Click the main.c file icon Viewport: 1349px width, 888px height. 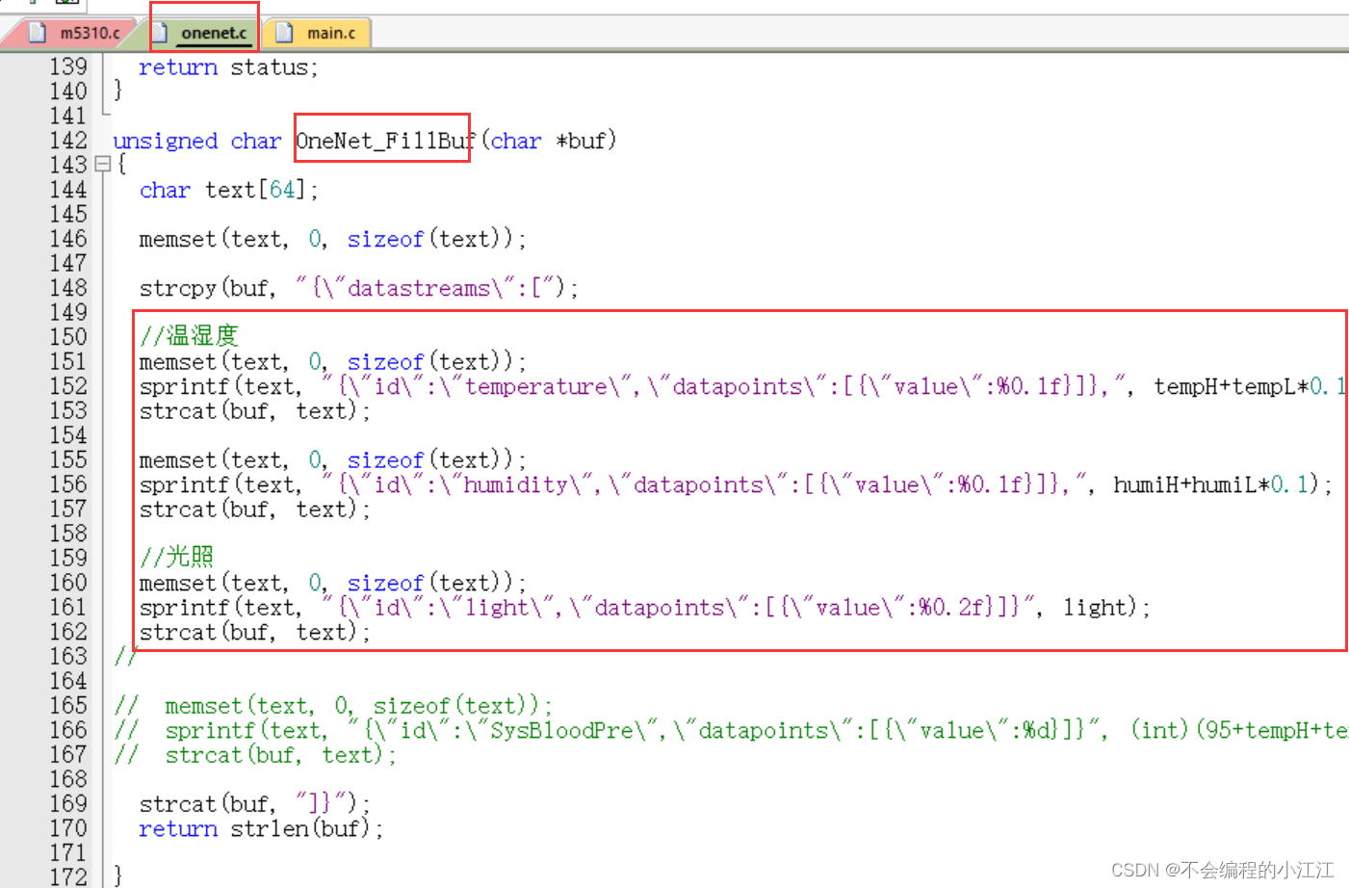pyautogui.click(x=284, y=33)
